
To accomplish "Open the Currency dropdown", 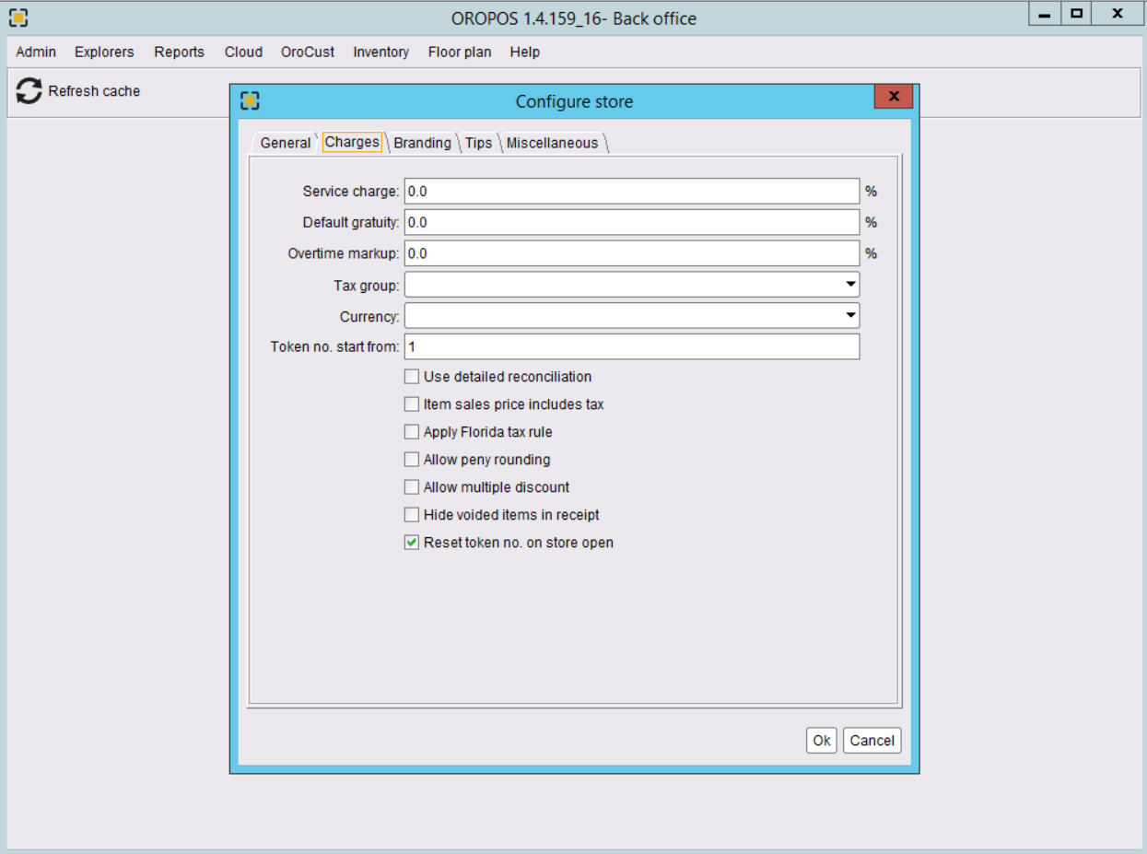I will (632, 316).
